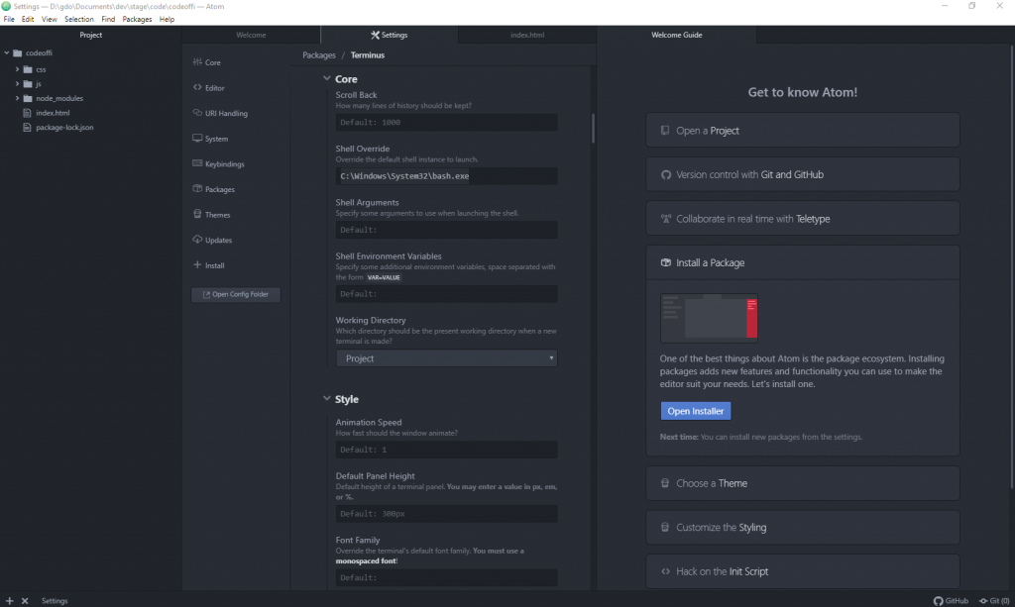1015x607 pixels.
Task: Click the code icon beside Hack on Init Script
Action: point(665,571)
